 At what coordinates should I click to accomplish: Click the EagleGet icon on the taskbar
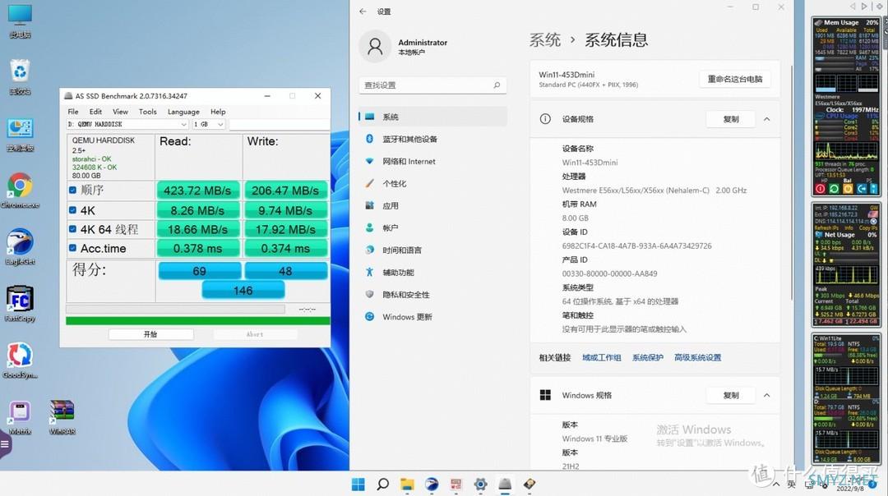432,485
